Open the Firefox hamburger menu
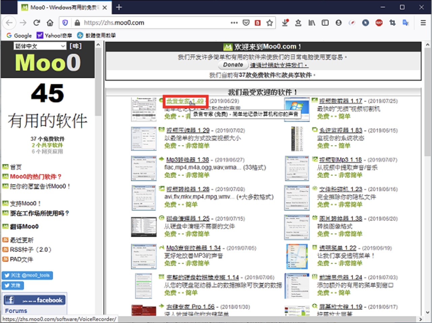Viewport: 432px width, 323px height. pos(423,23)
